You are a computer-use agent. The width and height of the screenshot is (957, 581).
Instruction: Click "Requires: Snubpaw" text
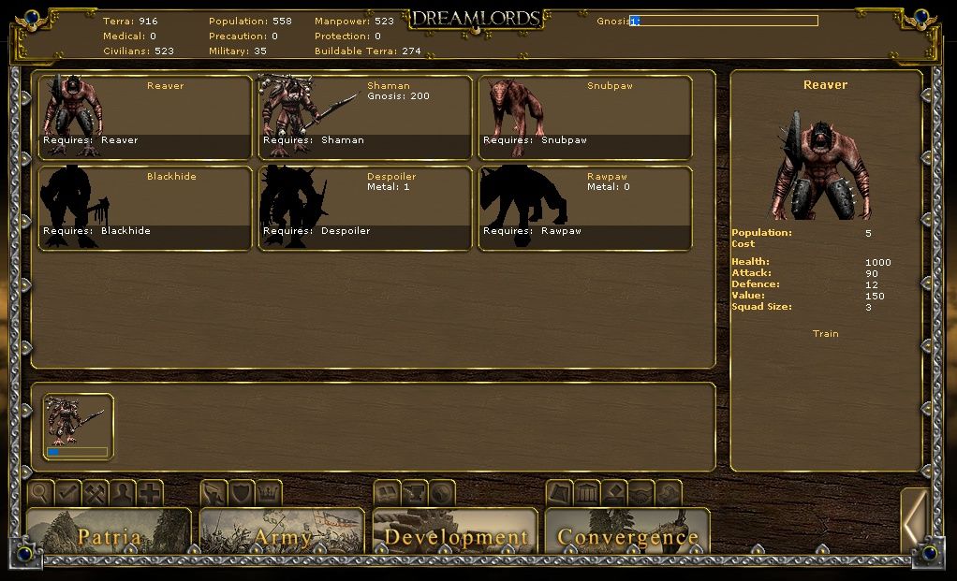click(x=535, y=139)
